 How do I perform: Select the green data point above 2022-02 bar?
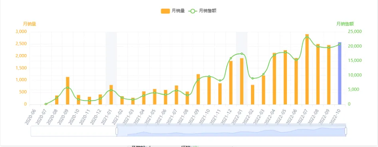click(x=253, y=78)
